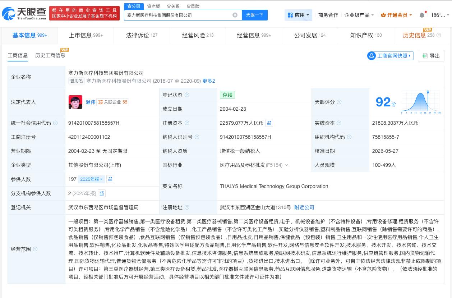Open the 温伟 legal representative link
The height and width of the screenshot is (298, 452).
coord(91,102)
